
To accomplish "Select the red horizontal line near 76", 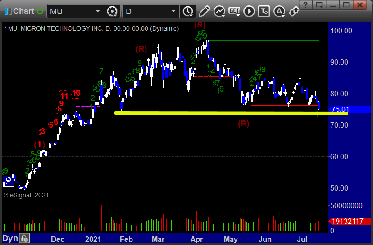I will coord(285,105).
